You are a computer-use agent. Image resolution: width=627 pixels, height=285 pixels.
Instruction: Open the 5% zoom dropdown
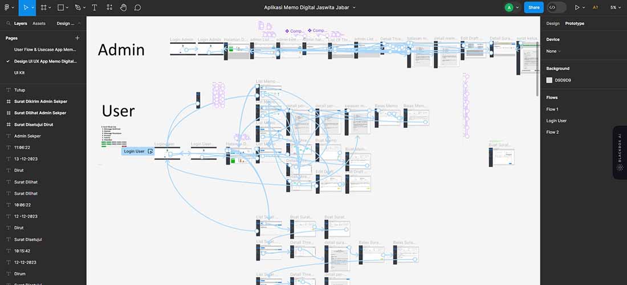click(x=616, y=7)
